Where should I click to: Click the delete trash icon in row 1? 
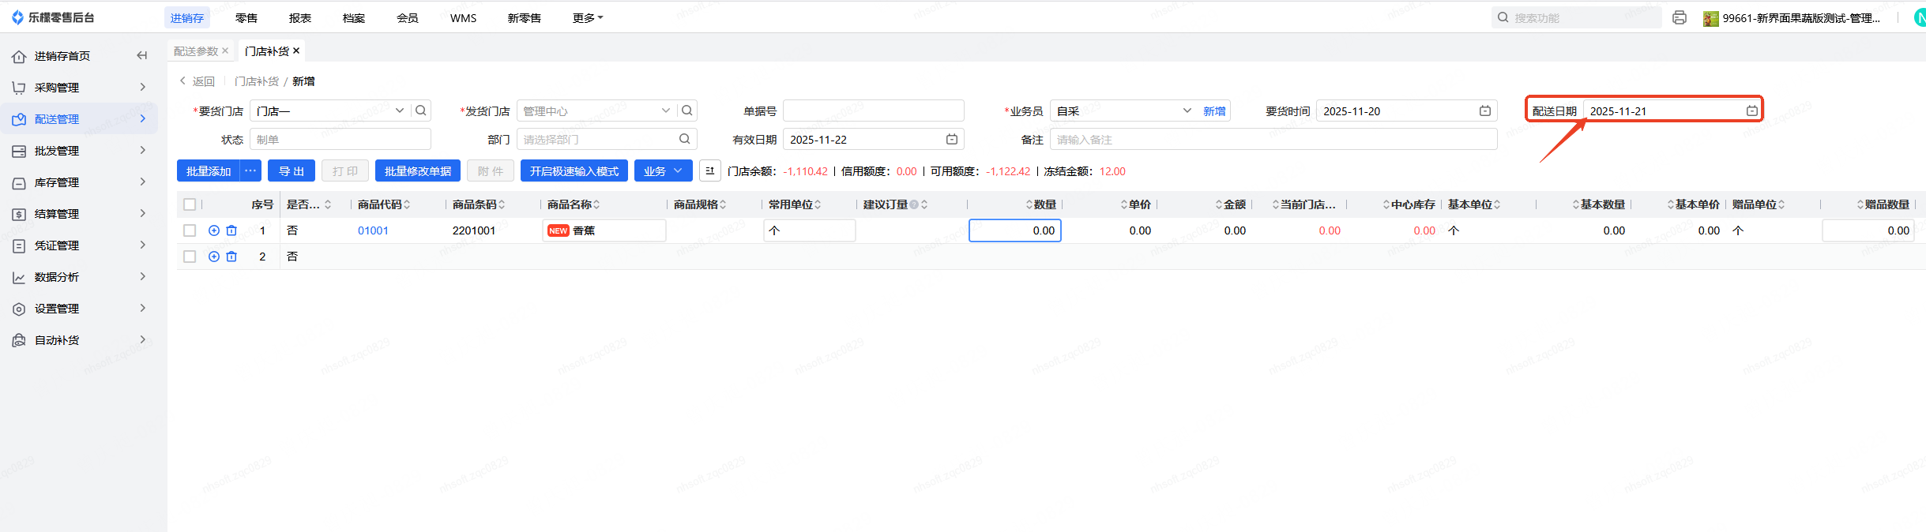[231, 230]
